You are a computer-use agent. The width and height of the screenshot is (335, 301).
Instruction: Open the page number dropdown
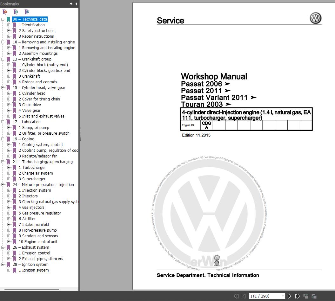pos(283,296)
